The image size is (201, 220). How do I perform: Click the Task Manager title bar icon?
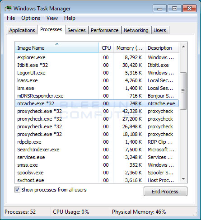pos(8,8)
